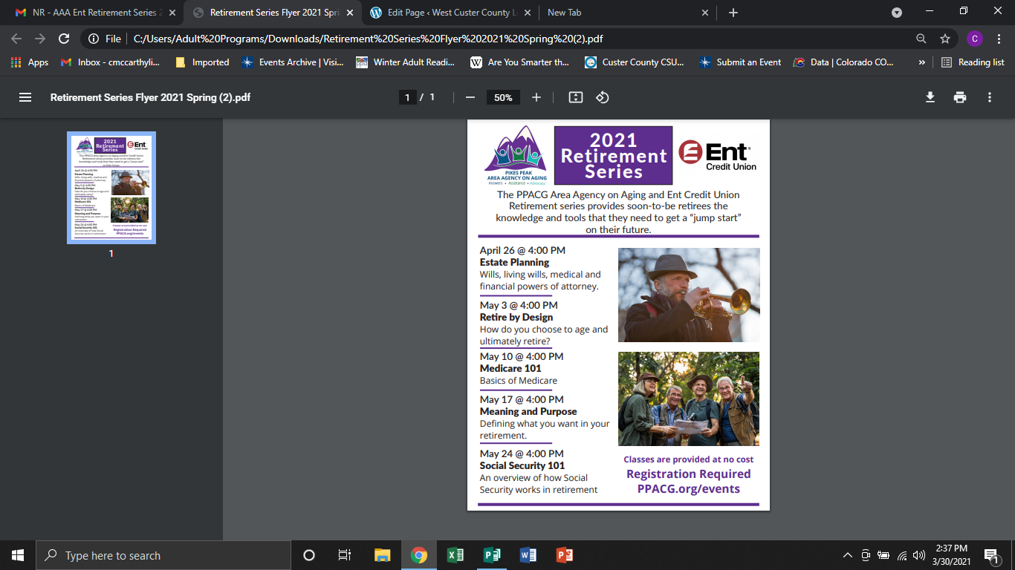Screen dimensions: 1015x570
Task: Open File Explorer from taskbar
Action: pos(382,555)
